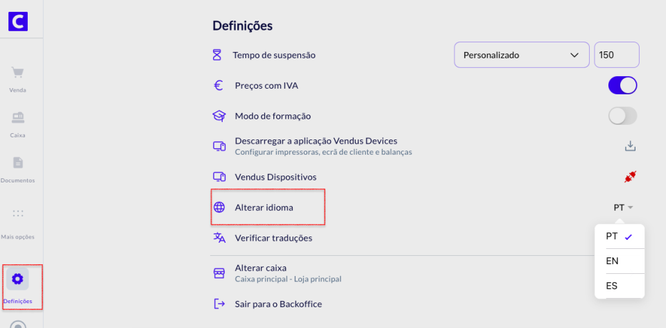Viewport: 666px width, 328px height.
Task: Open Verificar traduções
Action: click(273, 238)
